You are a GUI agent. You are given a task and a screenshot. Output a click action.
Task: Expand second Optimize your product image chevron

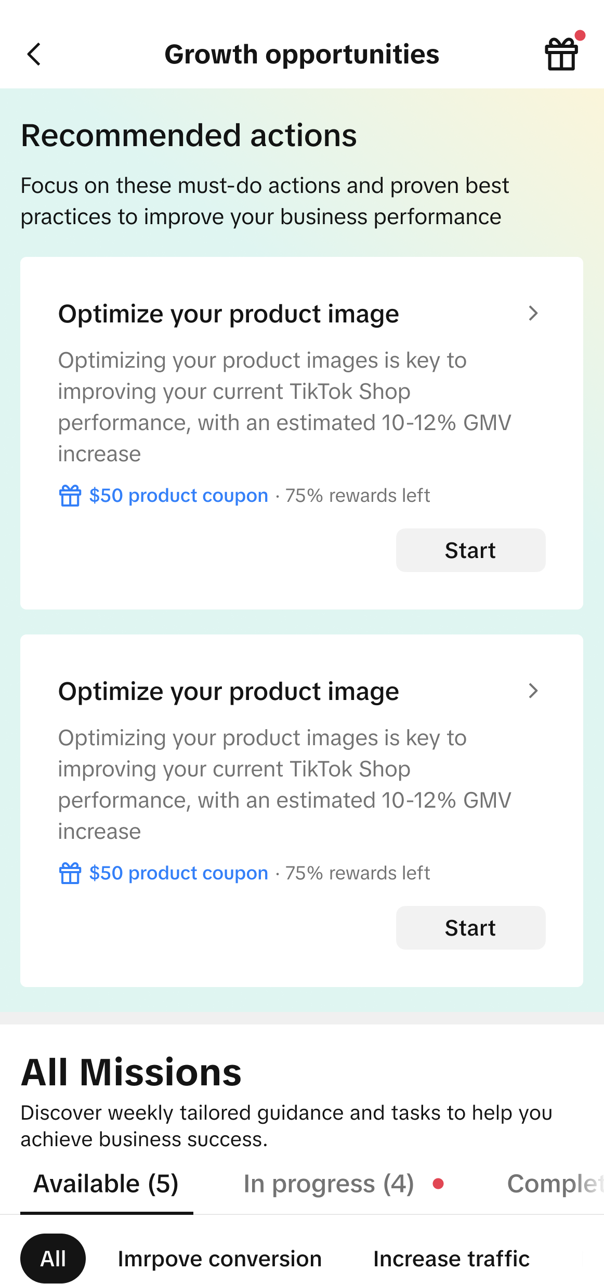coord(533,691)
